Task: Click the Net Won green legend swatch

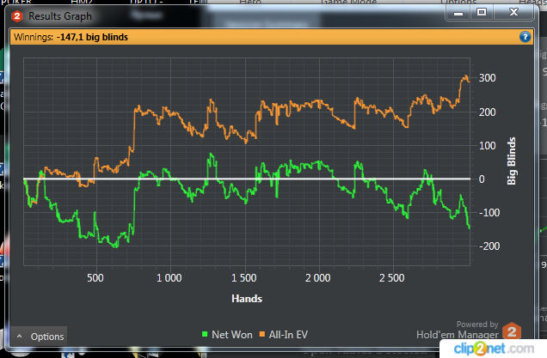Action: (x=205, y=334)
